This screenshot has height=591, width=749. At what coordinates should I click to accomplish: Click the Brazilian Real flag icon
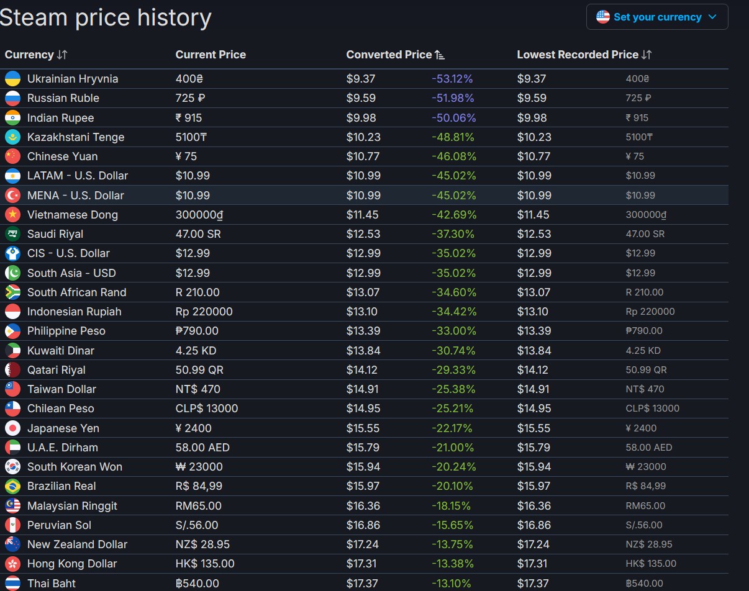click(12, 486)
